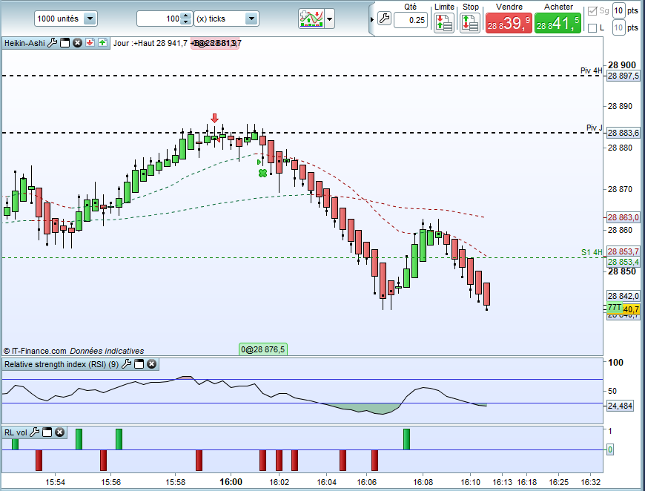Increase the tick count stepper
The image size is (645, 491).
click(x=186, y=16)
